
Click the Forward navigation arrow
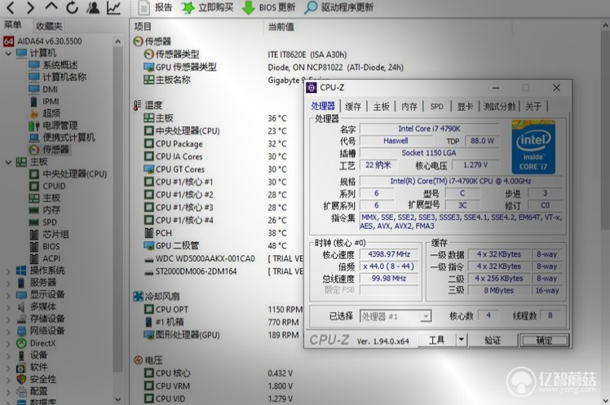coord(30,7)
